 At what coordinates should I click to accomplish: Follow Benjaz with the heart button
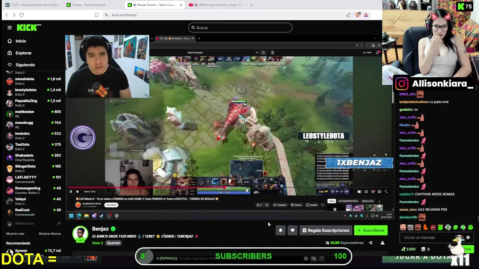coord(293,231)
